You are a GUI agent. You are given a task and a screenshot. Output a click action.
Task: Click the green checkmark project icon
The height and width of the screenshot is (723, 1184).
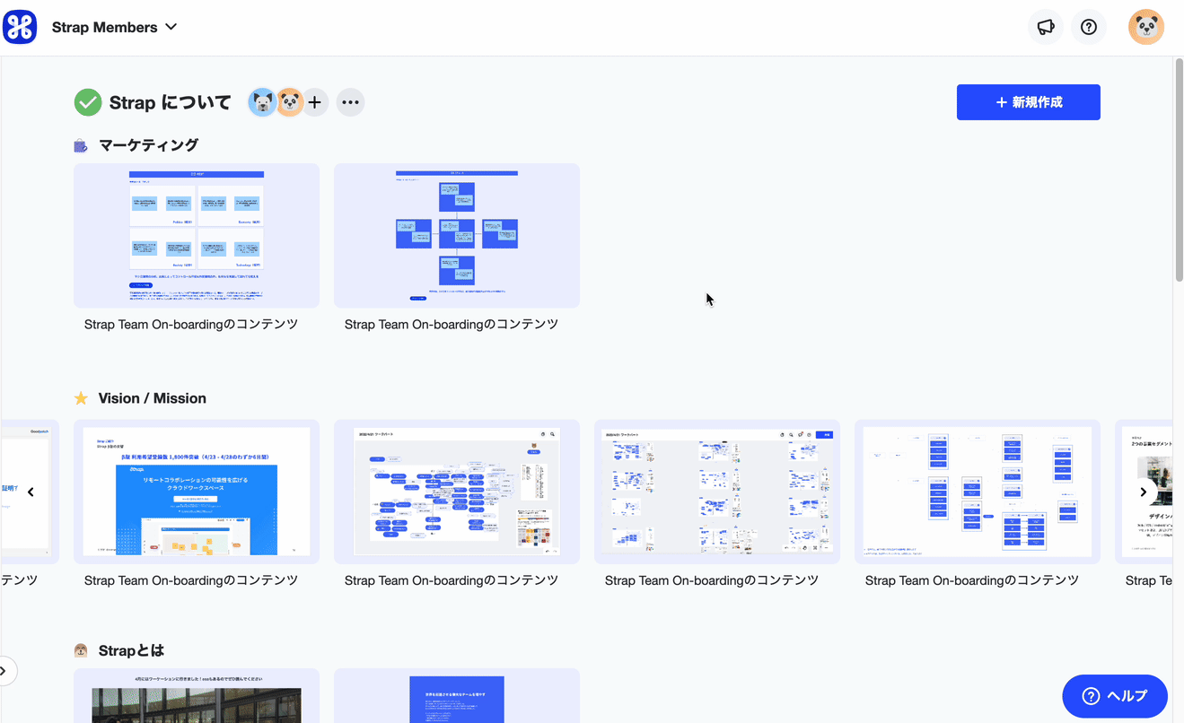pos(88,102)
